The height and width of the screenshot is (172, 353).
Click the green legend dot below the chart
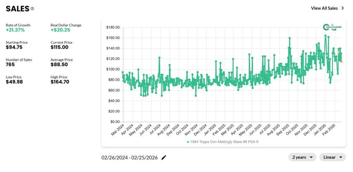pos(188,142)
